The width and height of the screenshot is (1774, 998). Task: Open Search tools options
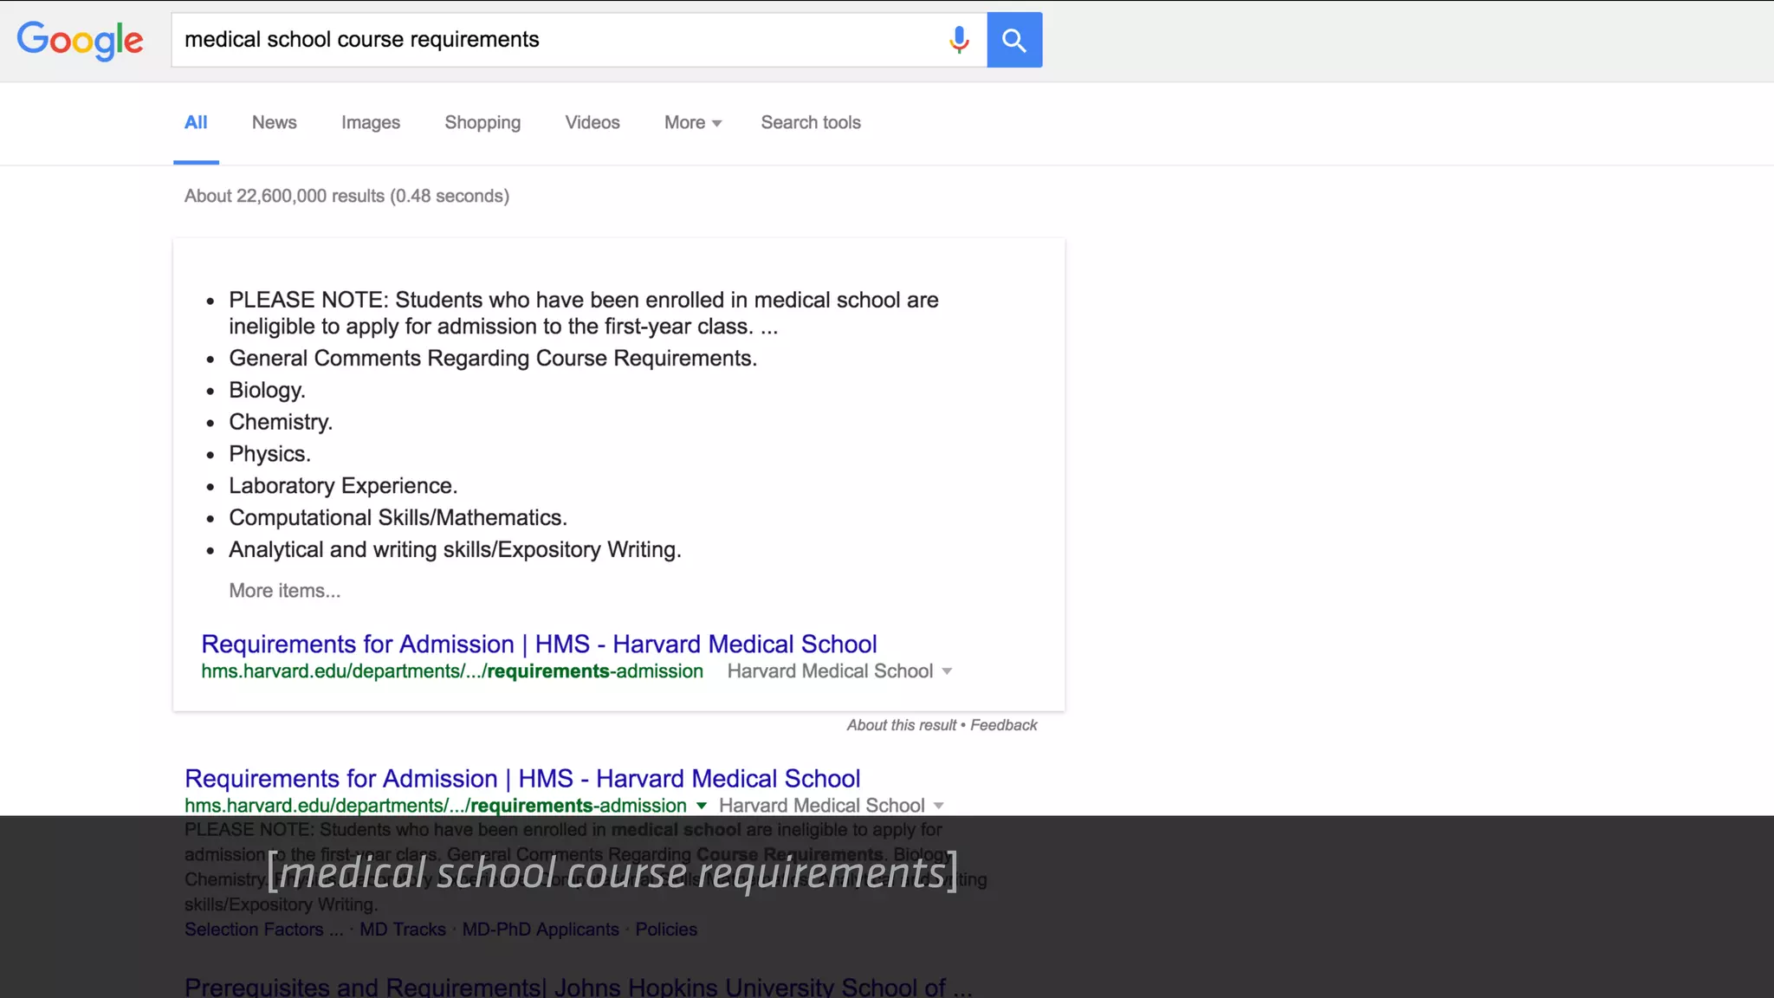811,122
